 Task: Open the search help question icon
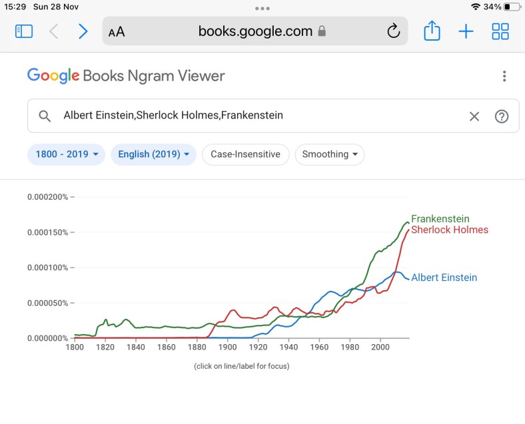tap(502, 116)
